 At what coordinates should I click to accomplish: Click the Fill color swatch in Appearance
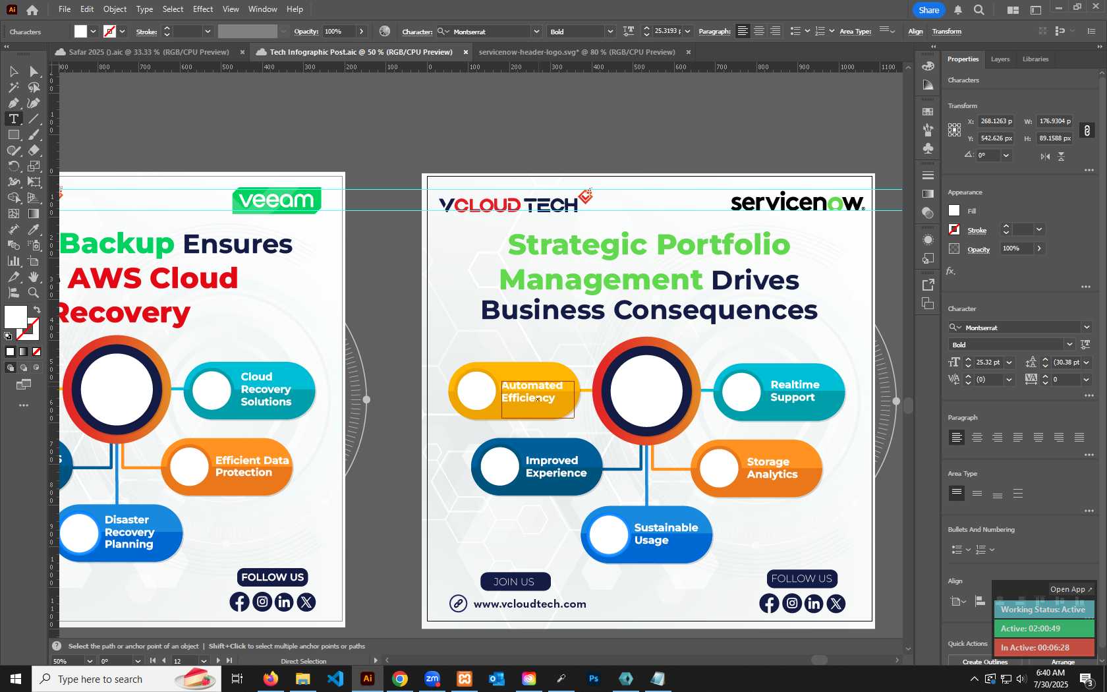(954, 211)
